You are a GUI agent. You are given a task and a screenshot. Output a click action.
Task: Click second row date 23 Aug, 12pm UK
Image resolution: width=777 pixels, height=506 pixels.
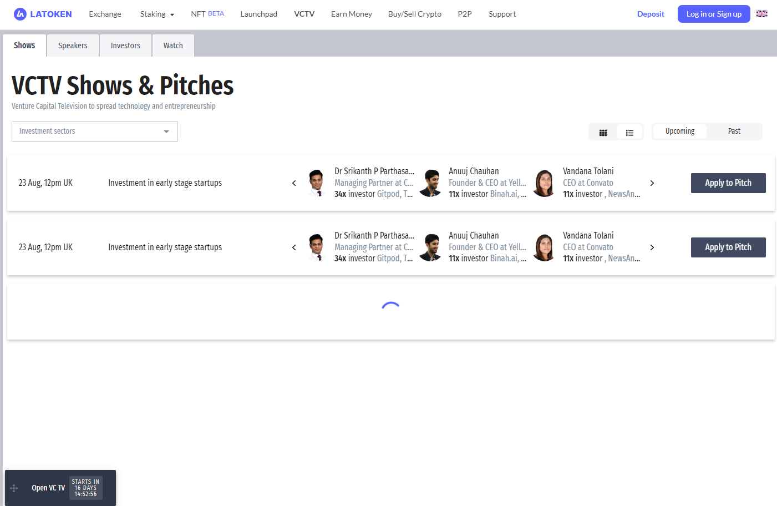pyautogui.click(x=45, y=247)
